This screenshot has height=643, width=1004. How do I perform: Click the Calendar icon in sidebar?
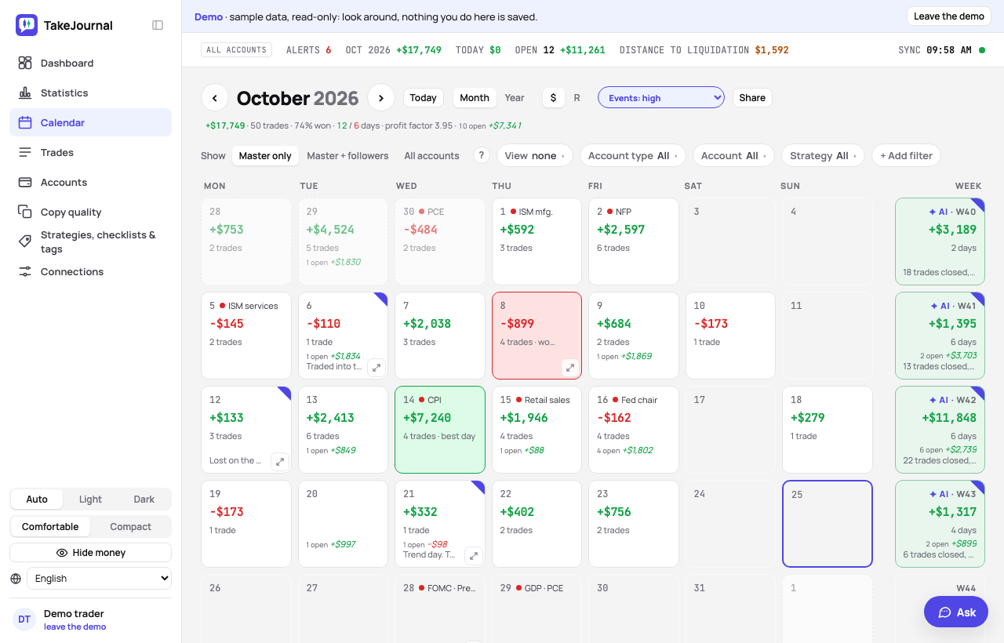[25, 122]
